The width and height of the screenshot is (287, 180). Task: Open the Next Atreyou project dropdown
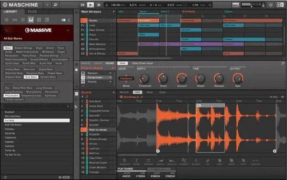(113, 11)
